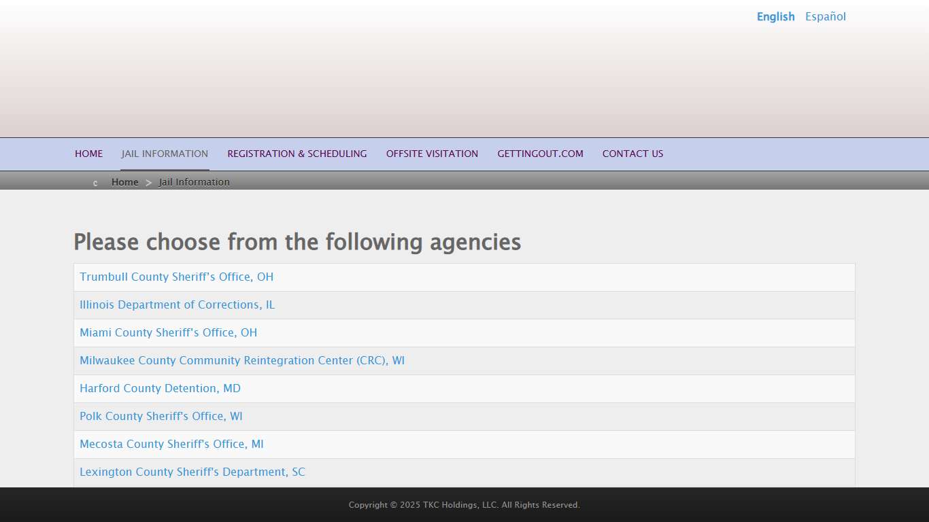929x522 pixels.
Task: Click the TKC Holdings copyright footer text
Action: [464, 505]
